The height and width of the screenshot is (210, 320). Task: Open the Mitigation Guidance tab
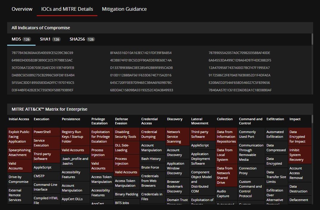point(124,9)
